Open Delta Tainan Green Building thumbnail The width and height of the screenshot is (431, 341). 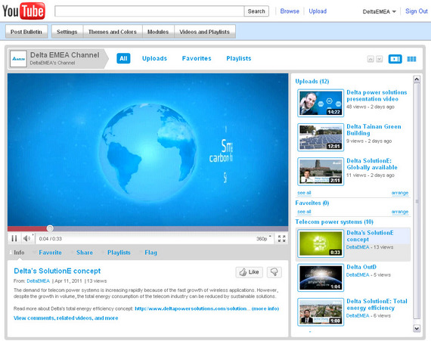(x=321, y=138)
